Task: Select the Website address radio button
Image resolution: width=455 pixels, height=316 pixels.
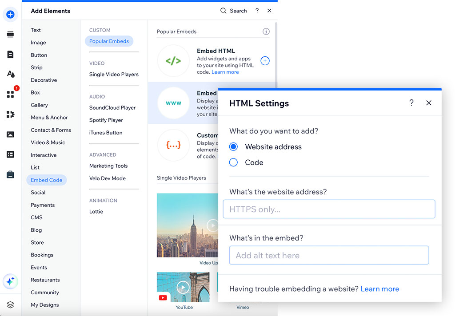Action: pyautogui.click(x=233, y=146)
